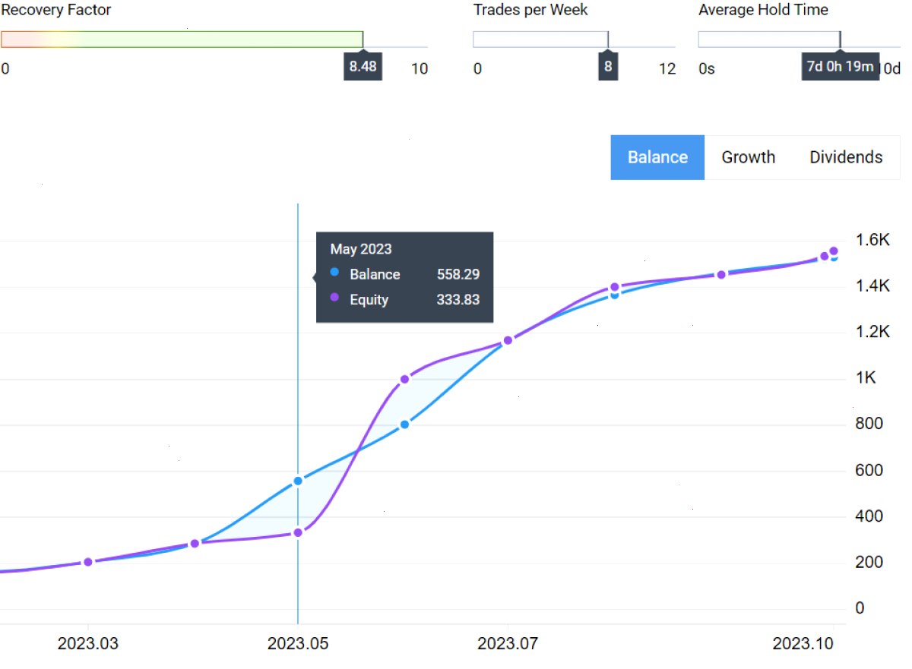Click the 600 value axis label
This screenshot has height=669, width=912.
[869, 470]
